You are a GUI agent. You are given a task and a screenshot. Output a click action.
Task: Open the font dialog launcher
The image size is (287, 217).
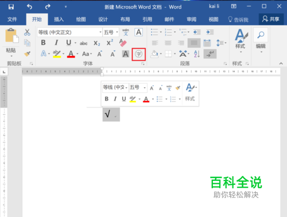point(143,64)
